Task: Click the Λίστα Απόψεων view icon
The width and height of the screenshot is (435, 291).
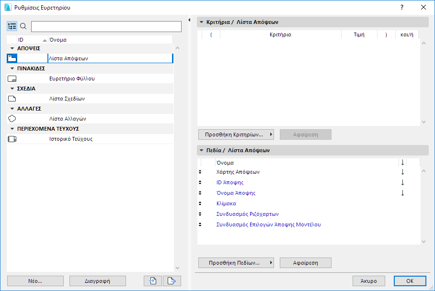Action: click(x=12, y=58)
